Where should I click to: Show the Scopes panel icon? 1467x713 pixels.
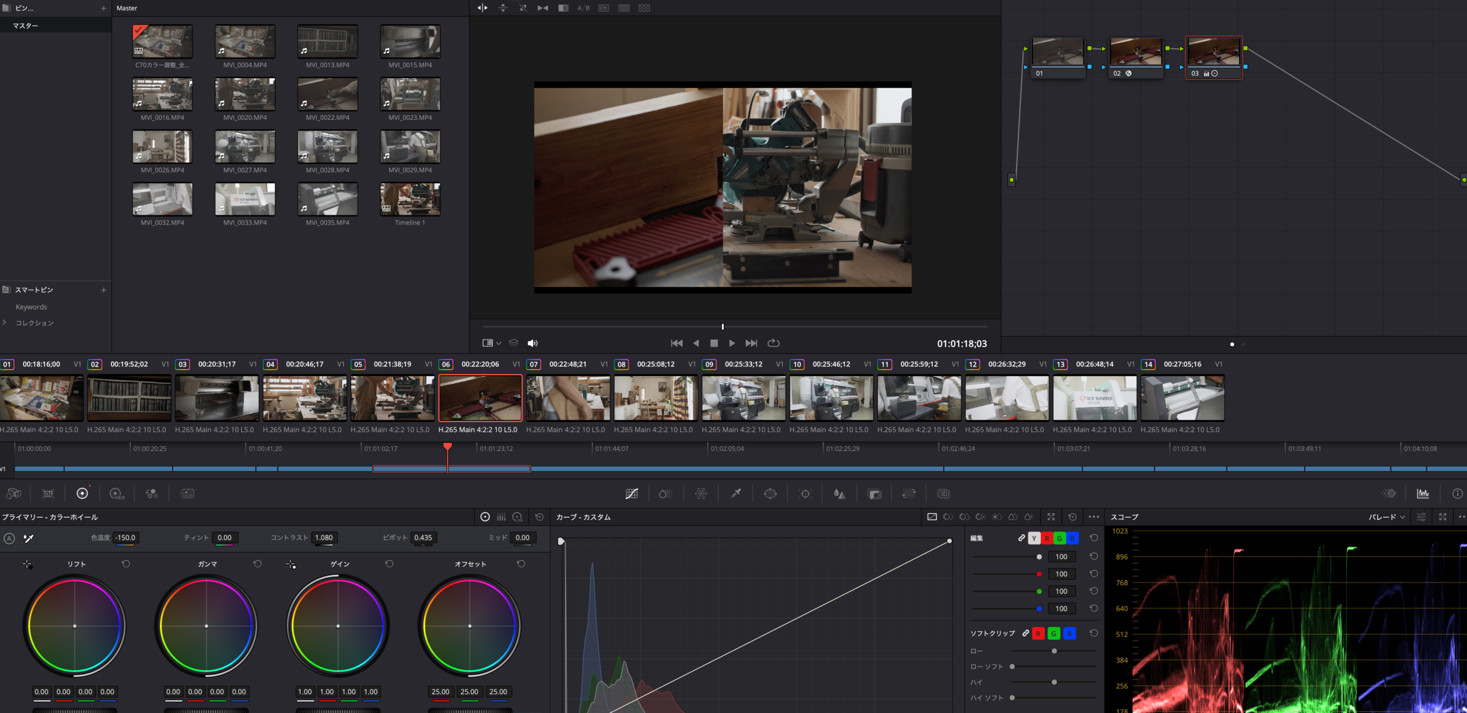[1423, 494]
